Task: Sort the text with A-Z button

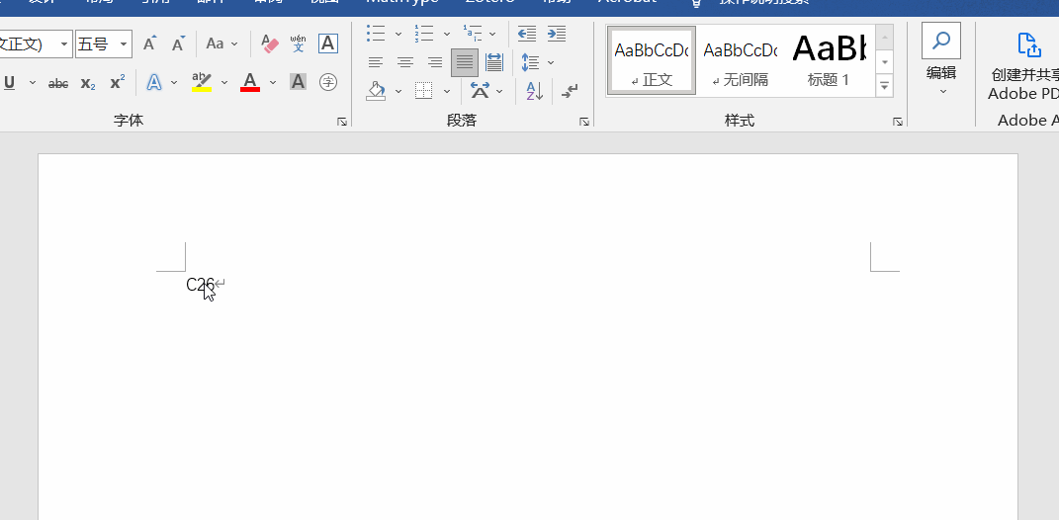Action: click(x=534, y=91)
